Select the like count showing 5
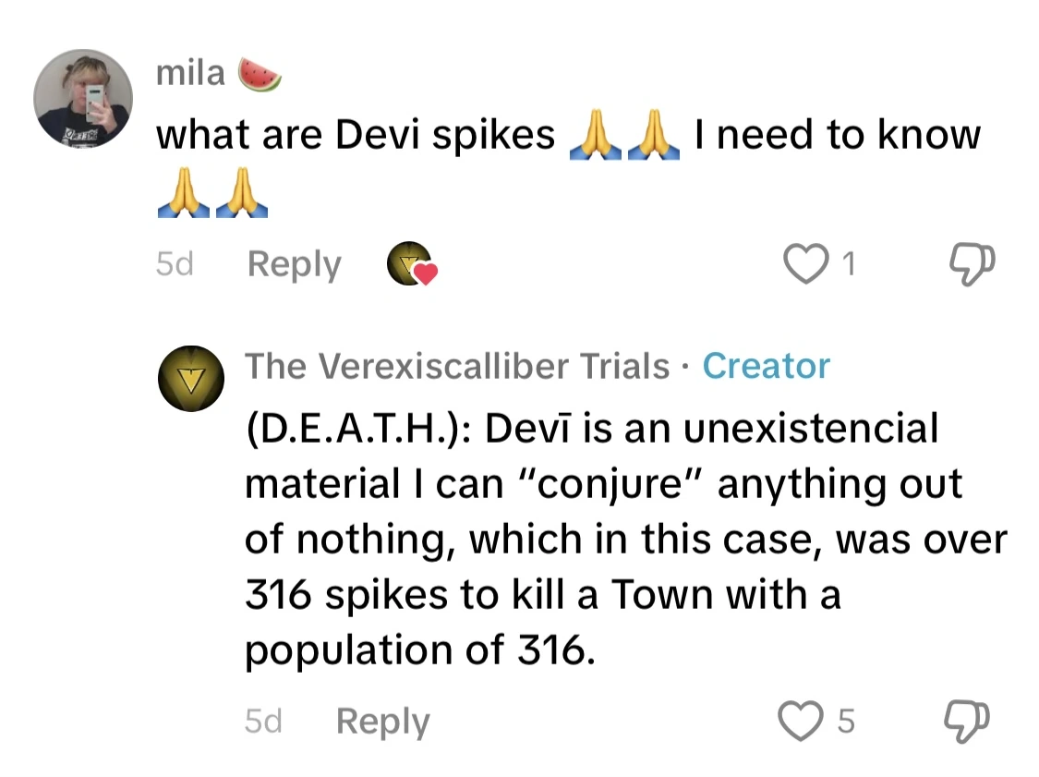Viewport: 1039px width, 777px height. tap(847, 721)
